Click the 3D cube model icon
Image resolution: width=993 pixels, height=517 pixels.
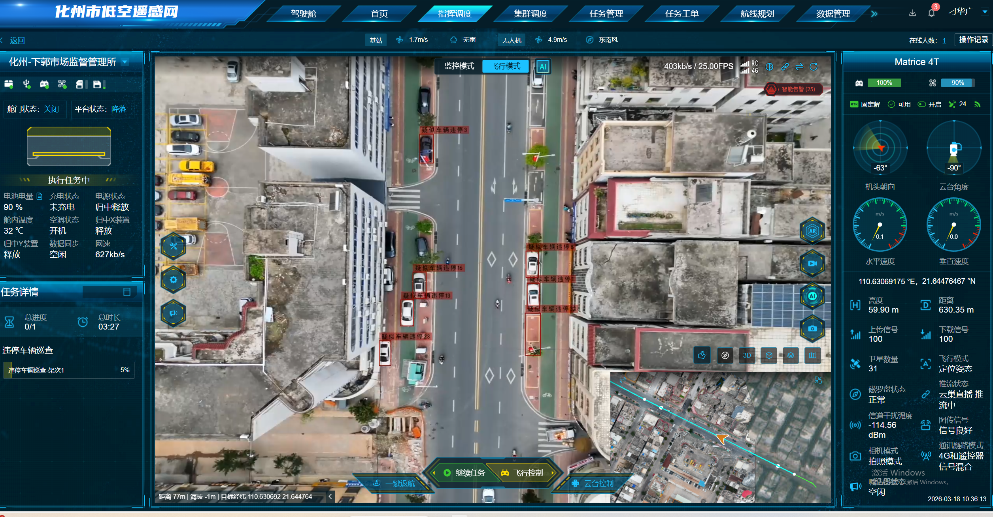769,356
